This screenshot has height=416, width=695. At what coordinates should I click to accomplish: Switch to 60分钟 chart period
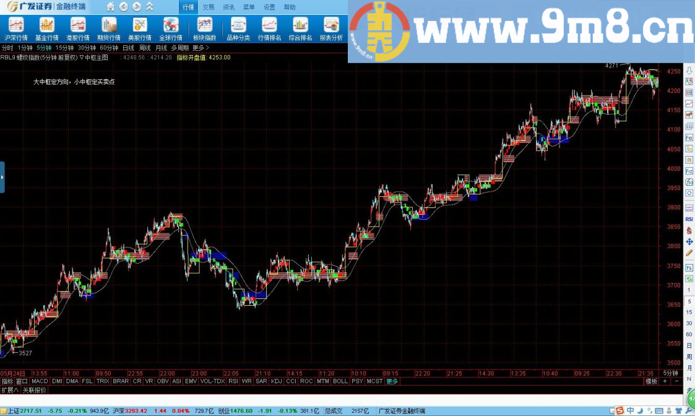tap(109, 48)
